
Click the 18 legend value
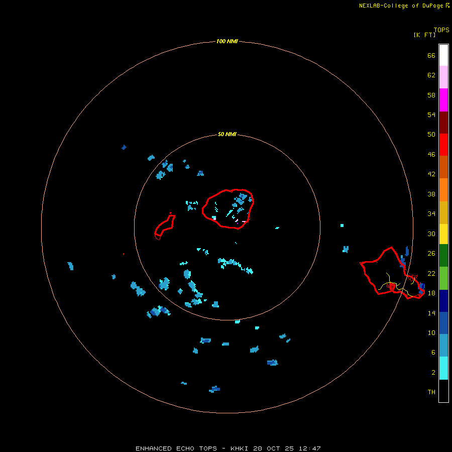[x=431, y=293]
